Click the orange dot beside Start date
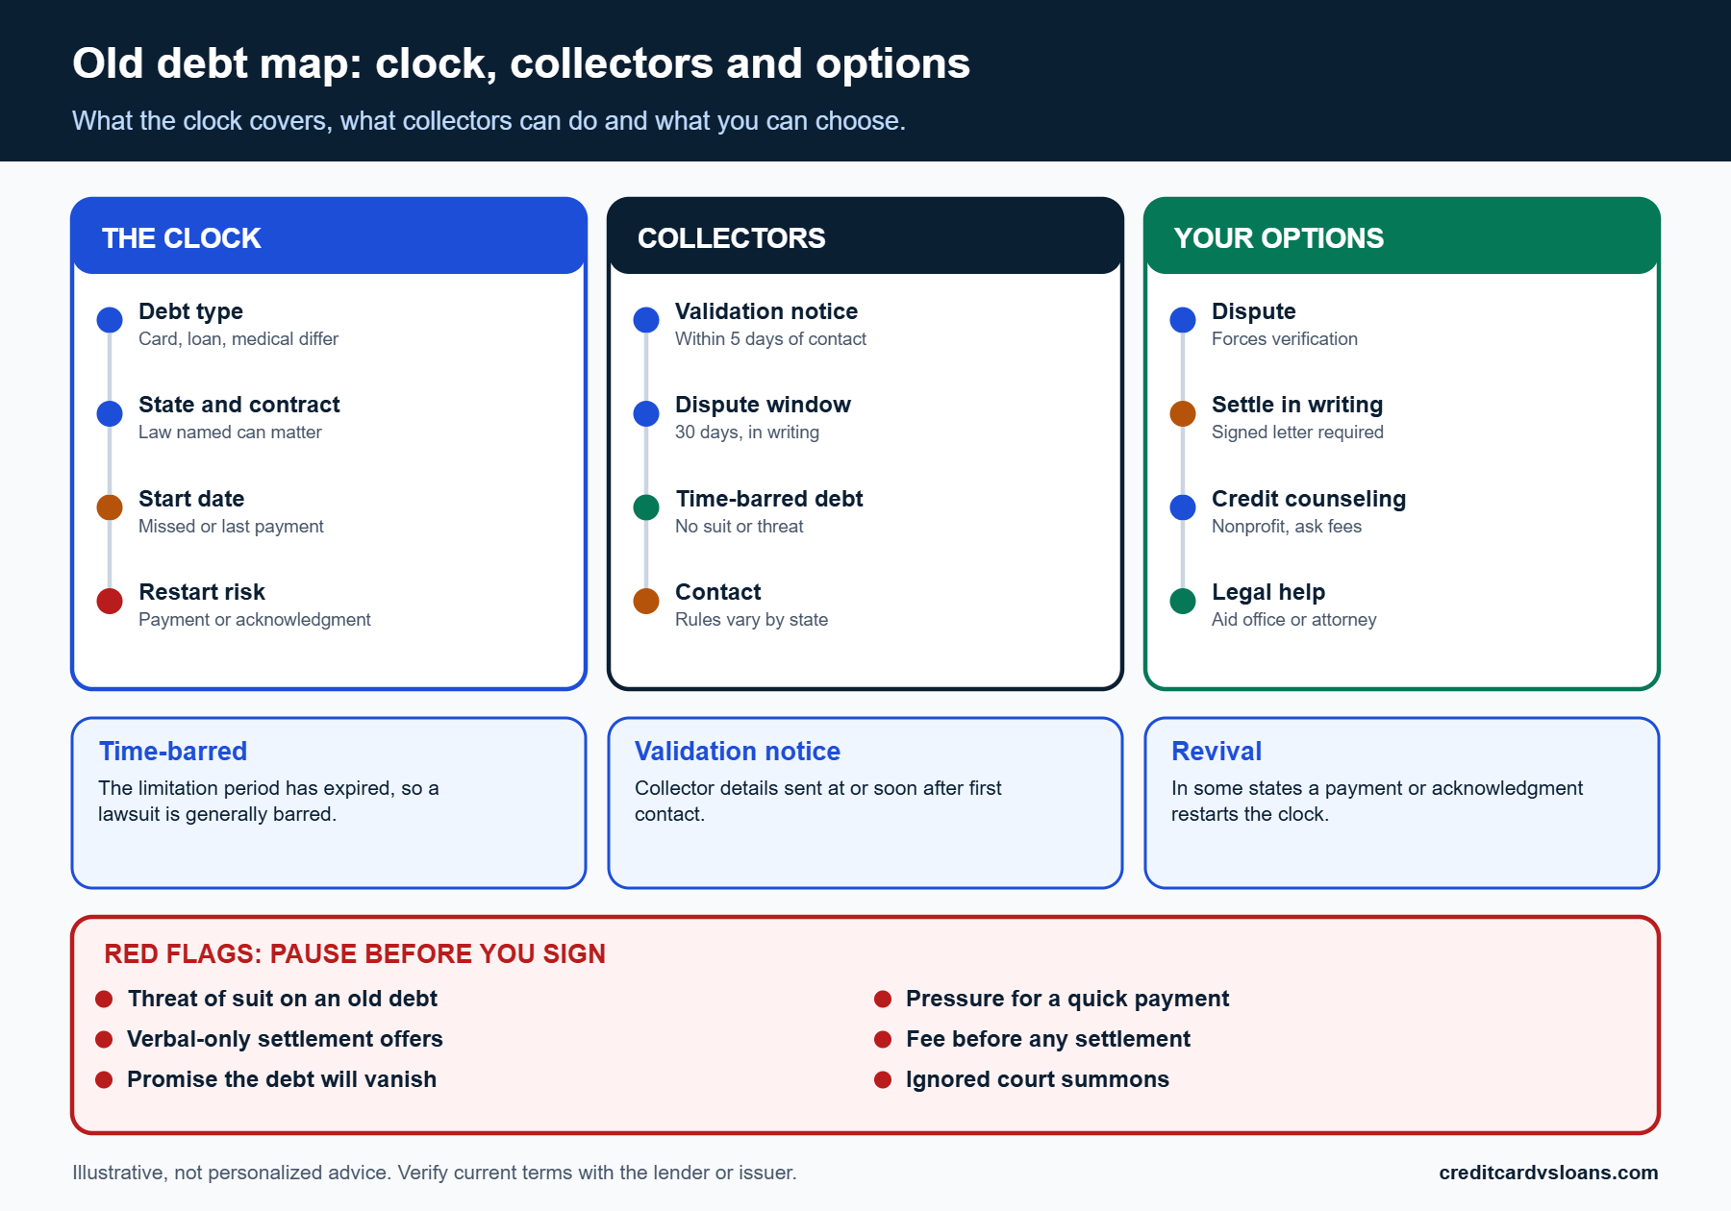Image resolution: width=1731 pixels, height=1211 pixels. [x=110, y=507]
